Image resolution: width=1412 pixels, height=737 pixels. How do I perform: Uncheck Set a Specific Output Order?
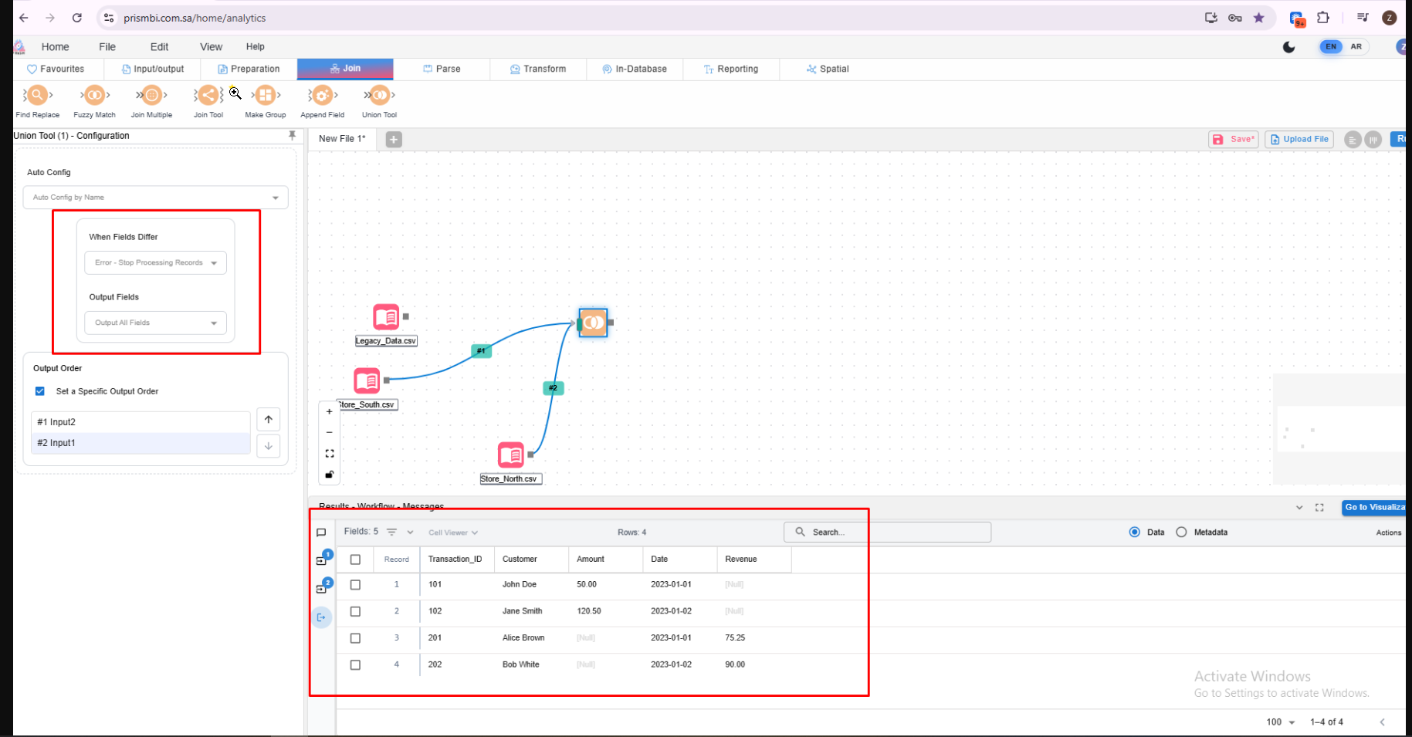pyautogui.click(x=40, y=391)
